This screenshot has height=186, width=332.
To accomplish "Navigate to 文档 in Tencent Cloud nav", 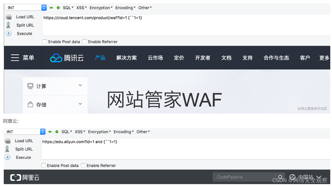I will (x=226, y=58).
